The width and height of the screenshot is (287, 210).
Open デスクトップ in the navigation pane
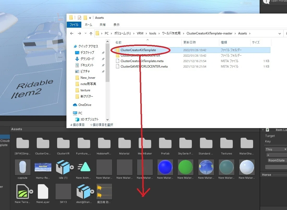(x=87, y=53)
